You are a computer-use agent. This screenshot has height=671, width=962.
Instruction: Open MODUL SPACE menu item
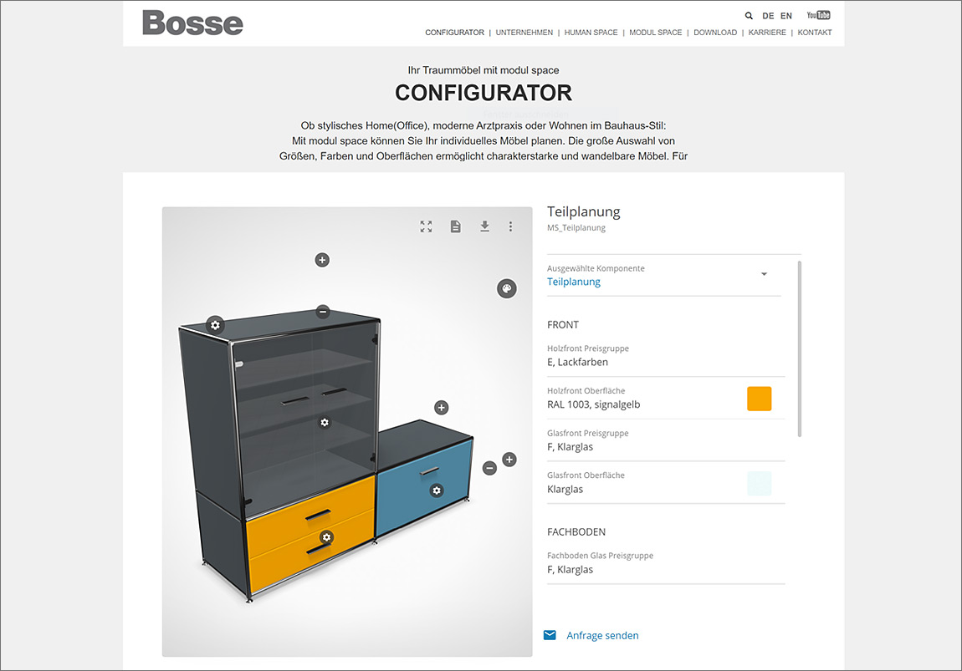click(x=655, y=33)
